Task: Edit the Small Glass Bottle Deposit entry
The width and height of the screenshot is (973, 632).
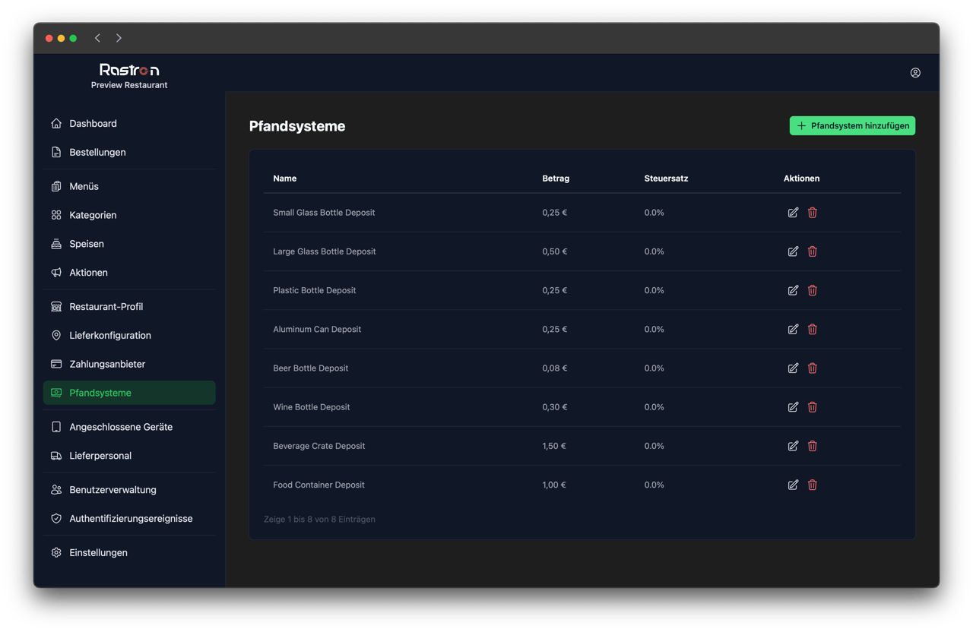Action: (x=793, y=213)
